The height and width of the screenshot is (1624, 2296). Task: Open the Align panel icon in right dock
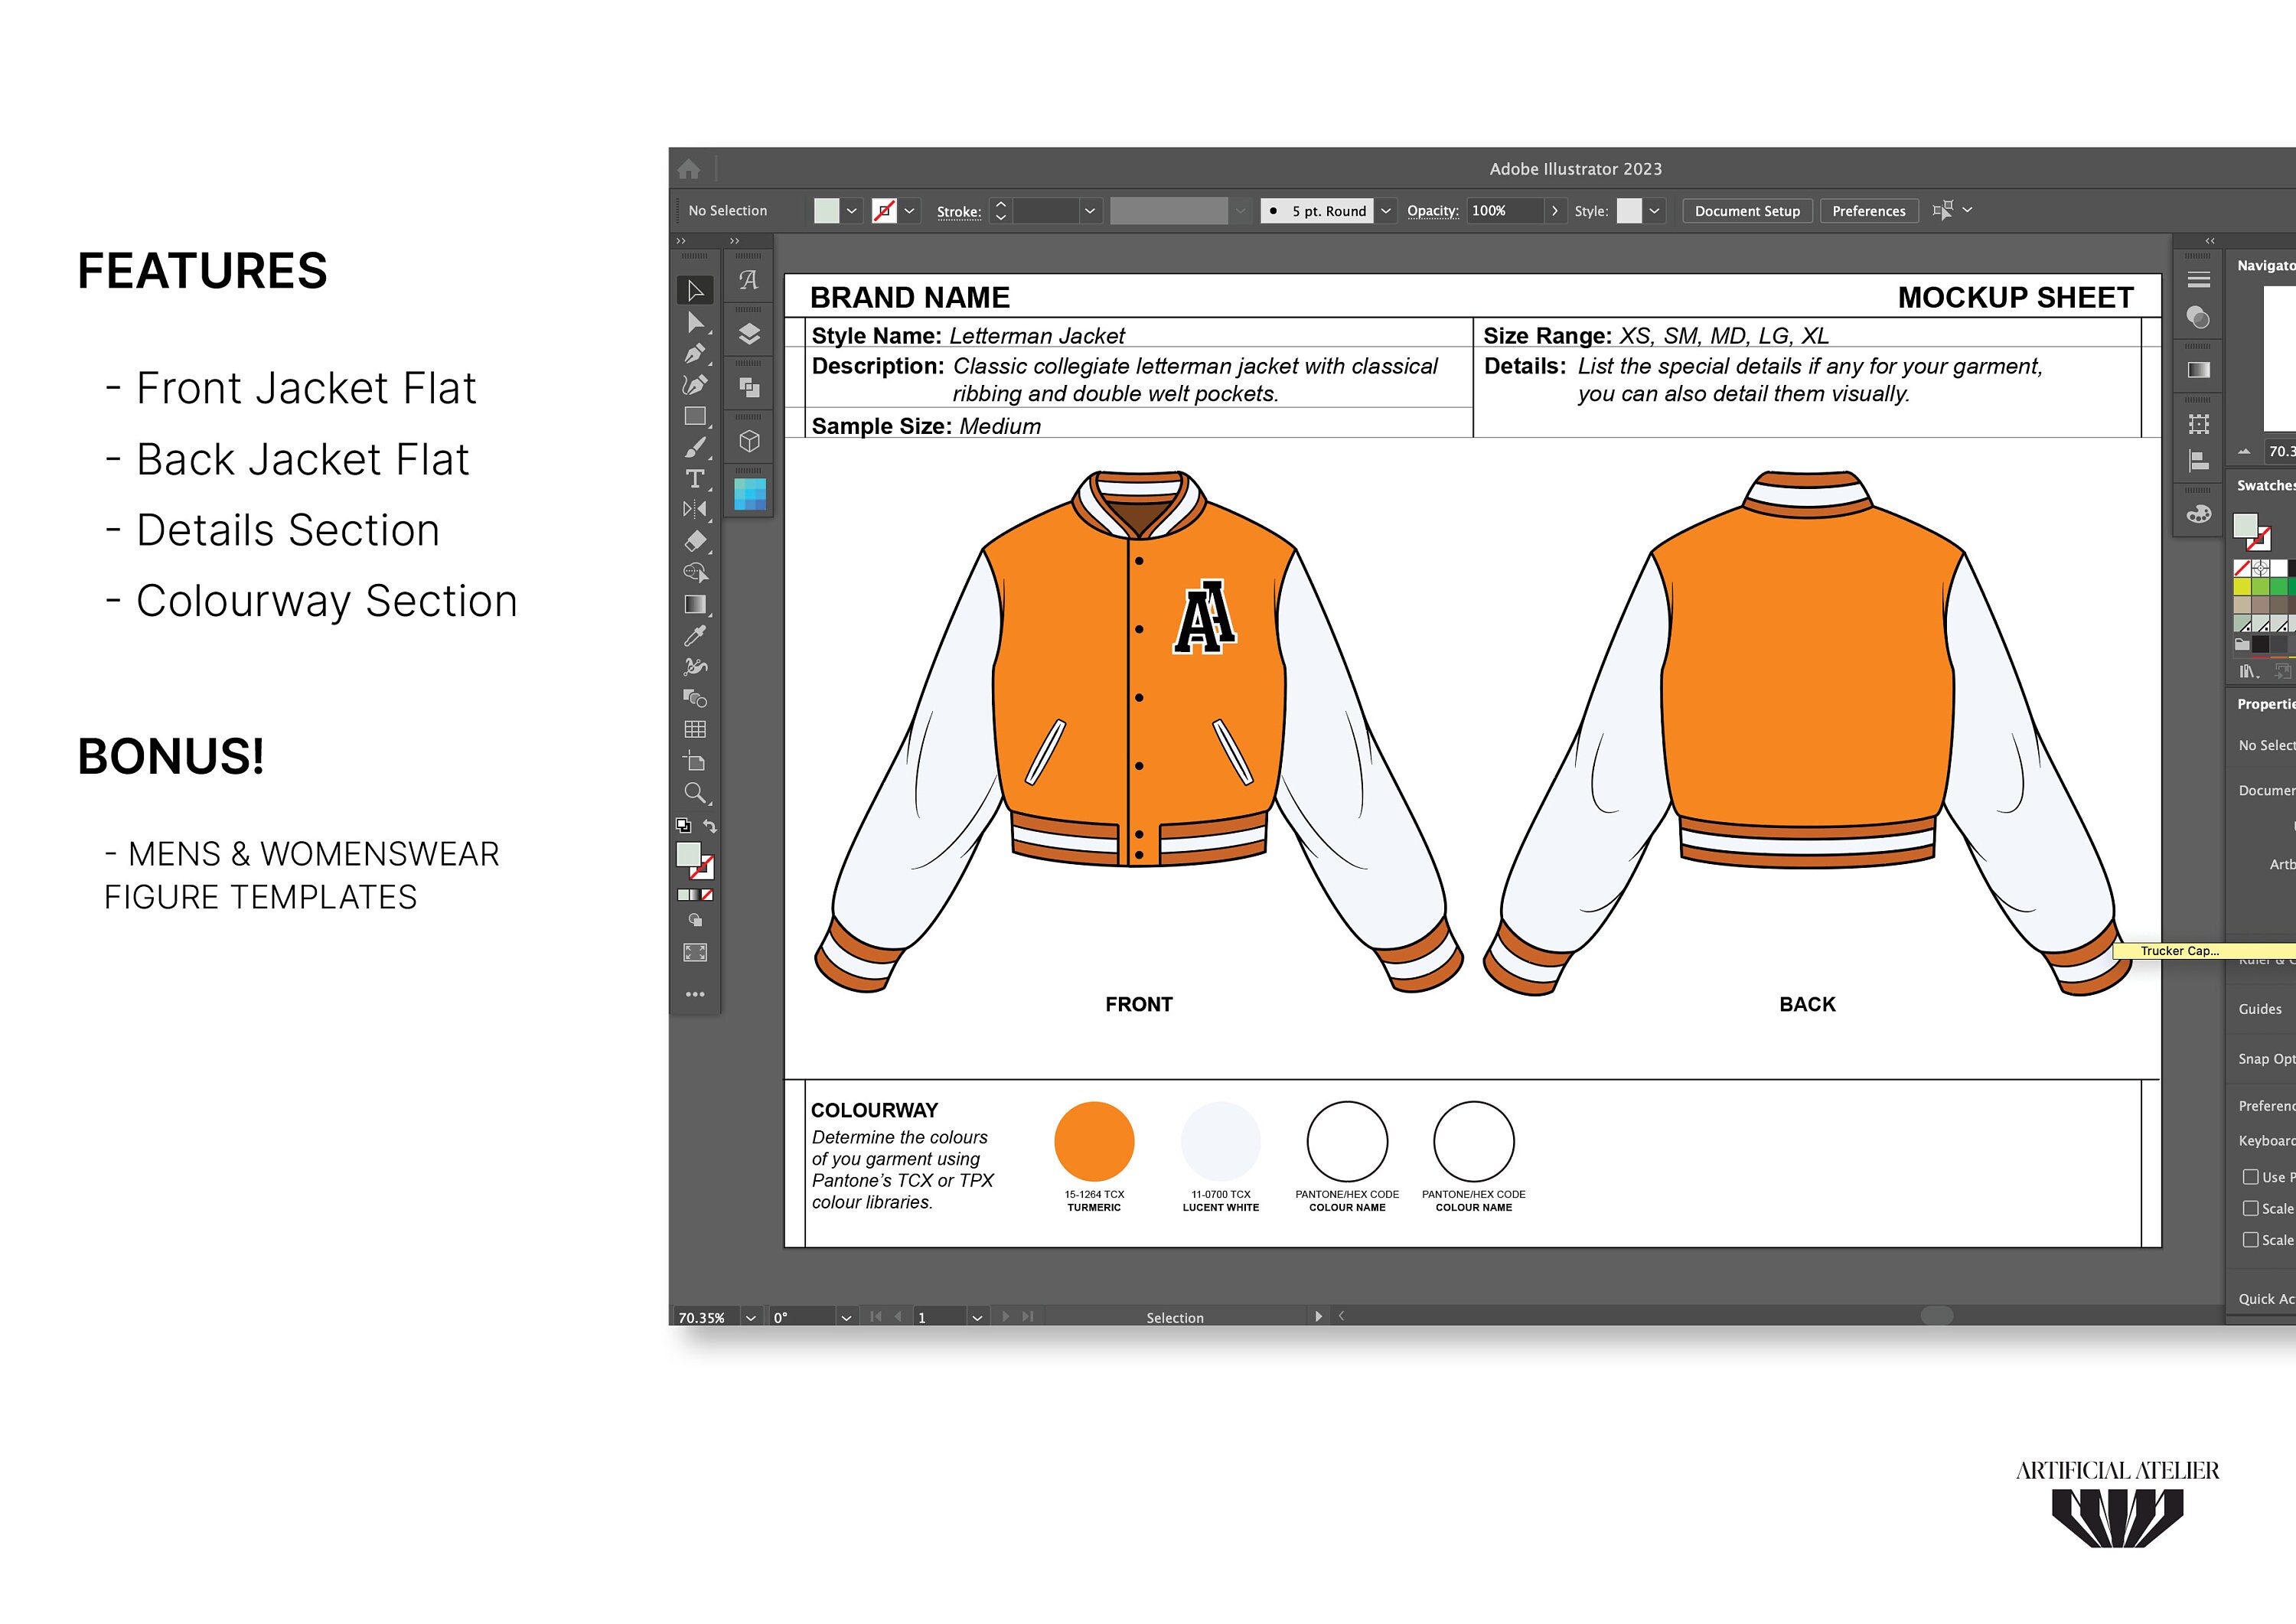click(x=2198, y=461)
